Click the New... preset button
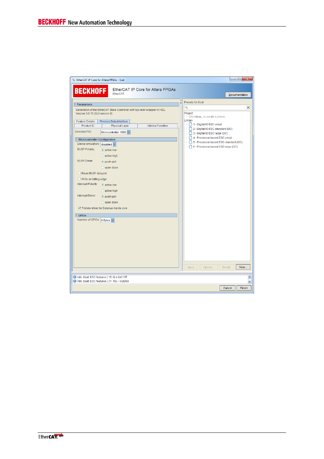 tap(243, 267)
